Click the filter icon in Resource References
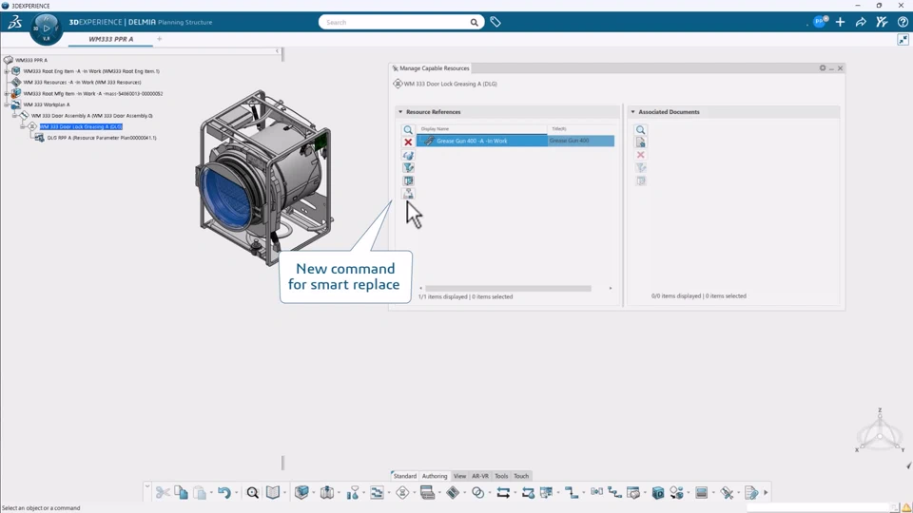 point(408,168)
